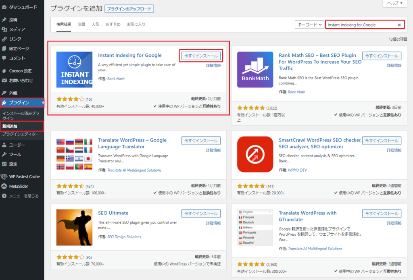Viewport: 413px width, 280px height.
Task: Click the five-star rating of Rank Math SEO
Action: (x=251, y=108)
